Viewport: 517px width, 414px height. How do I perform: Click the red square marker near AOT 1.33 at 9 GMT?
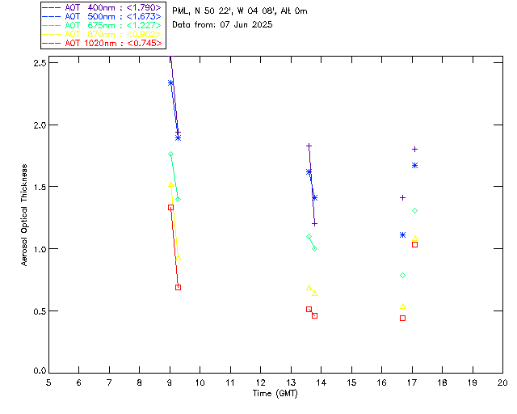(170, 208)
